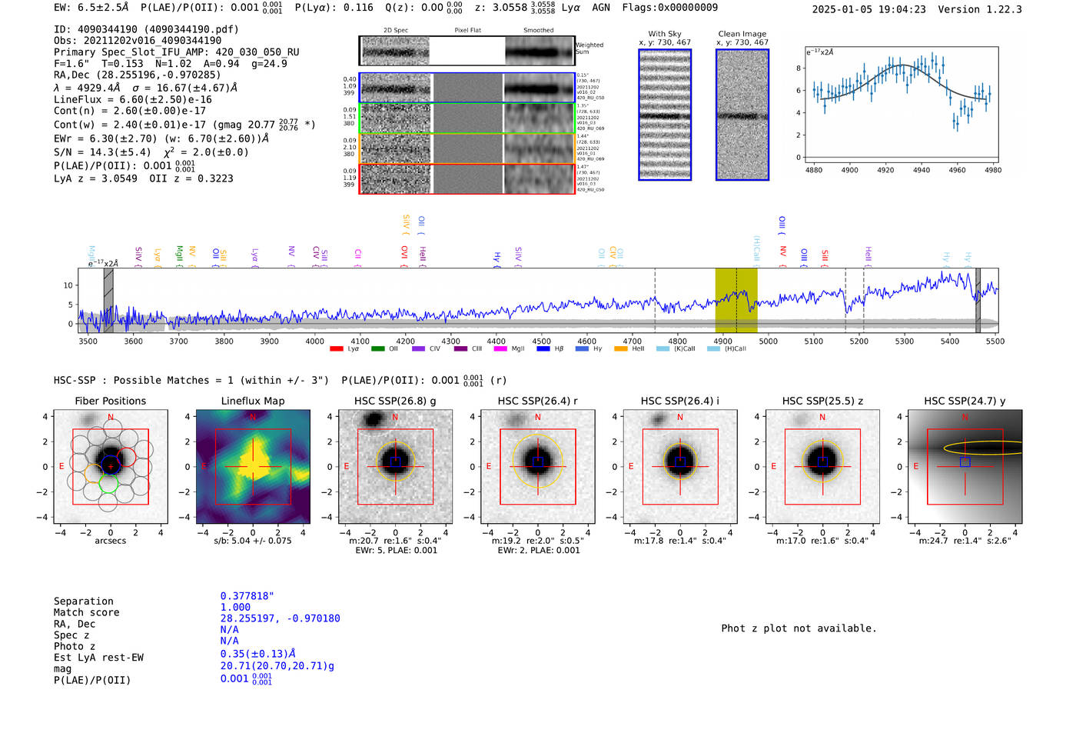The image size is (1076, 733).
Task: Click the Gaussian emission line fit plot
Action: point(901,105)
